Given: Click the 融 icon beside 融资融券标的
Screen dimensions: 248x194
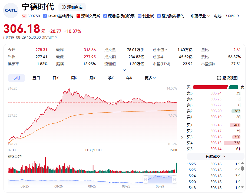Looking at the screenshot, I should (x=159, y=16).
